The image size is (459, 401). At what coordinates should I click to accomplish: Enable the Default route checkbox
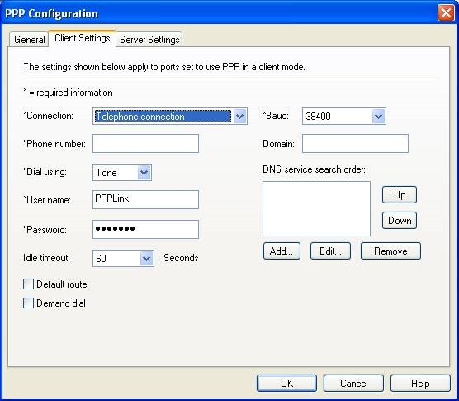click(x=28, y=284)
